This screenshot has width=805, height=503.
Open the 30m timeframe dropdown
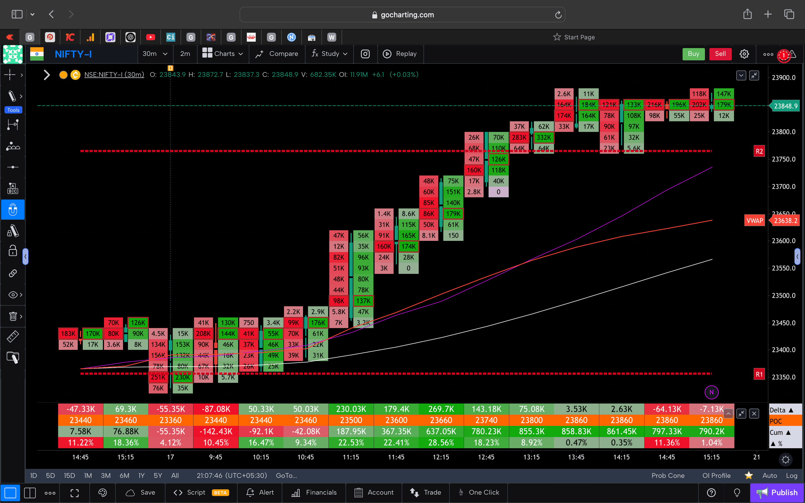pyautogui.click(x=155, y=53)
